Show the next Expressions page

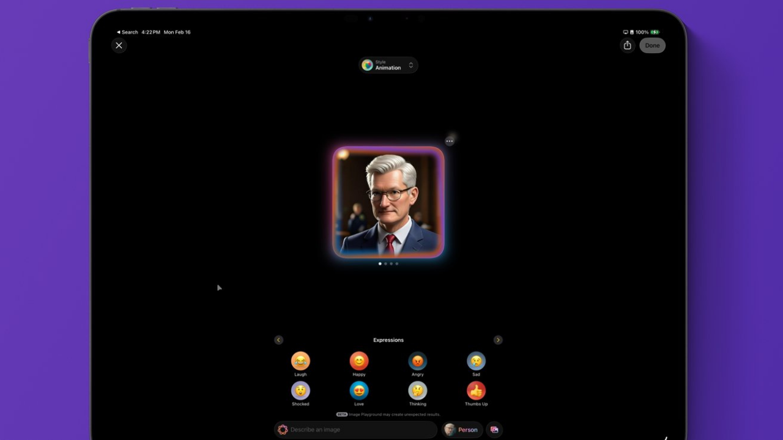coord(498,340)
